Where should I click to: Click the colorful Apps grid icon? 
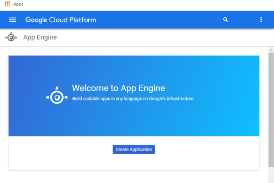coord(7,4)
